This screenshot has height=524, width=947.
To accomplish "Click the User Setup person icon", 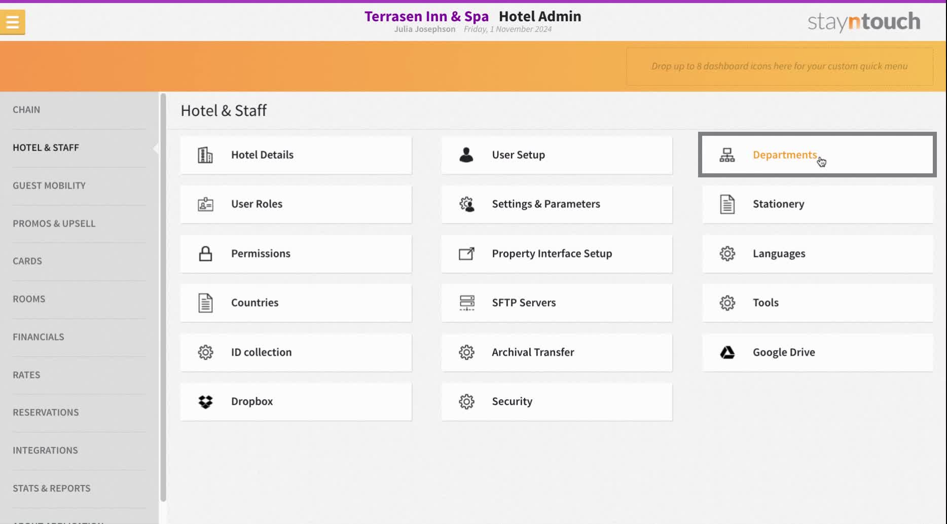I will pos(466,155).
